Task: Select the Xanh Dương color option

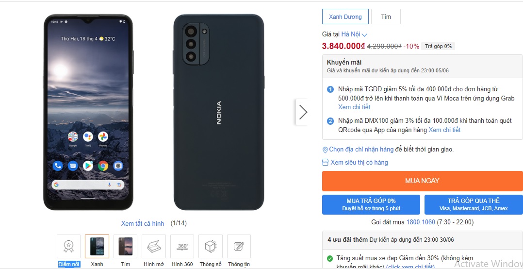Action: pyautogui.click(x=345, y=17)
